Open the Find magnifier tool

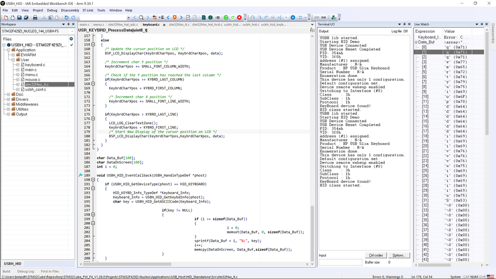click(x=141, y=17)
